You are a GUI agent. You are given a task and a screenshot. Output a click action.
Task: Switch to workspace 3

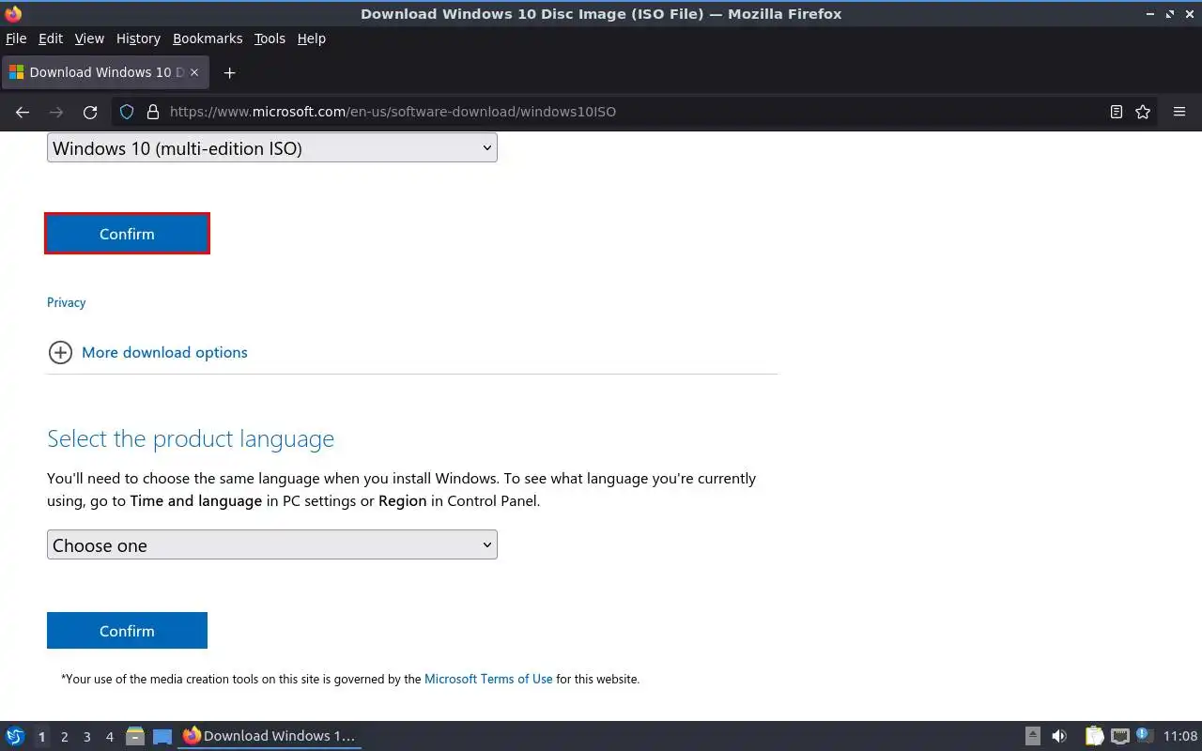click(x=86, y=737)
